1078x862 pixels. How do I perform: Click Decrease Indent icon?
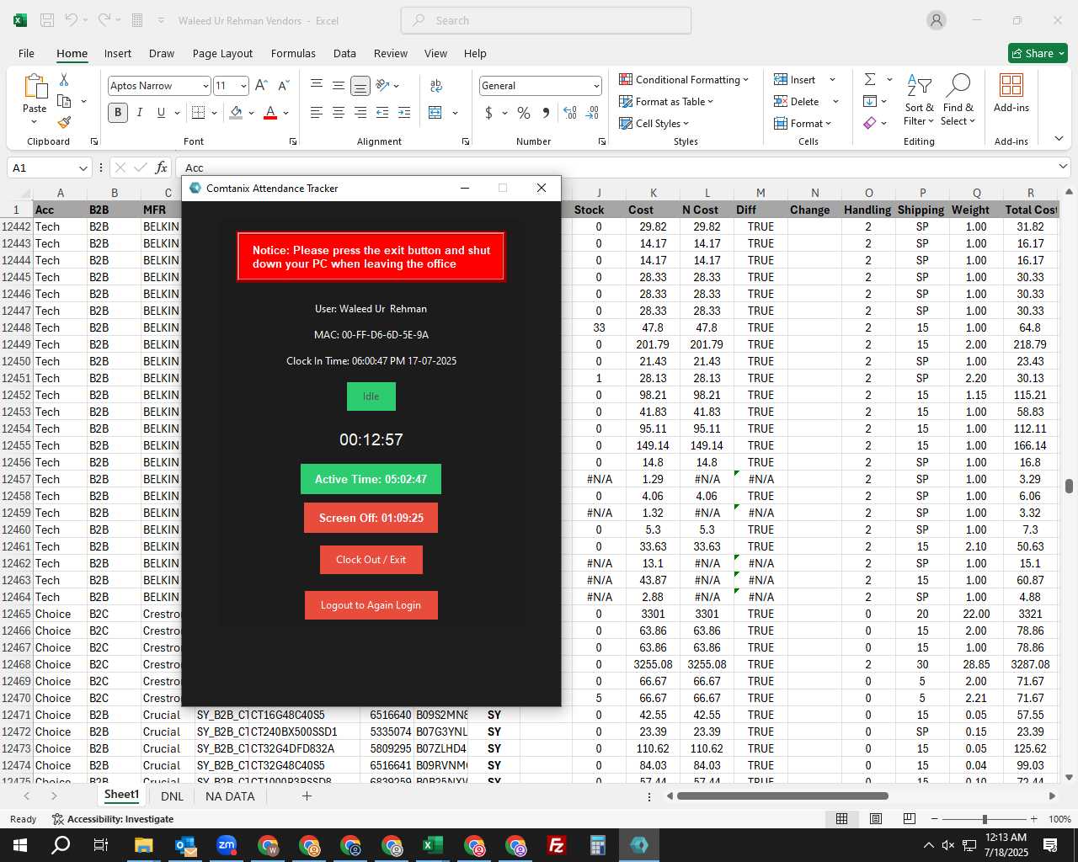[x=382, y=113]
